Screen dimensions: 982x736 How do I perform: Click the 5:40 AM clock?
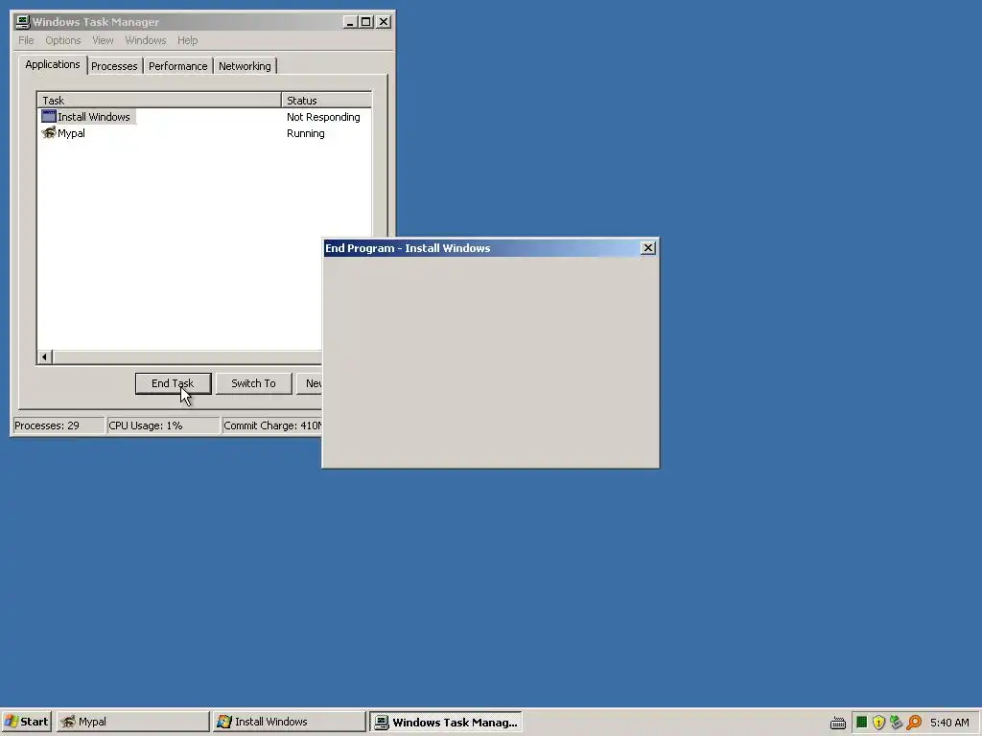pos(949,723)
